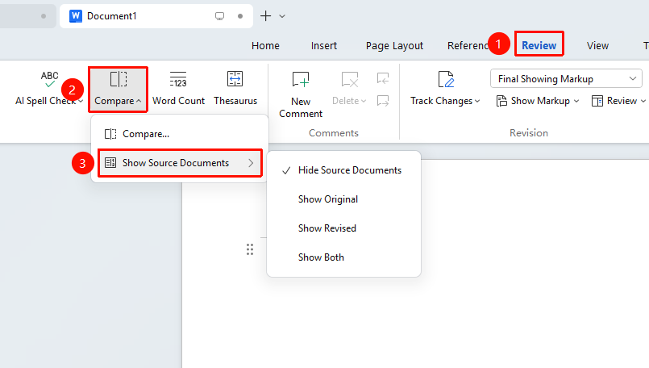Image resolution: width=649 pixels, height=368 pixels.
Task: Click the document paragraph drag handle
Action: pos(250,249)
